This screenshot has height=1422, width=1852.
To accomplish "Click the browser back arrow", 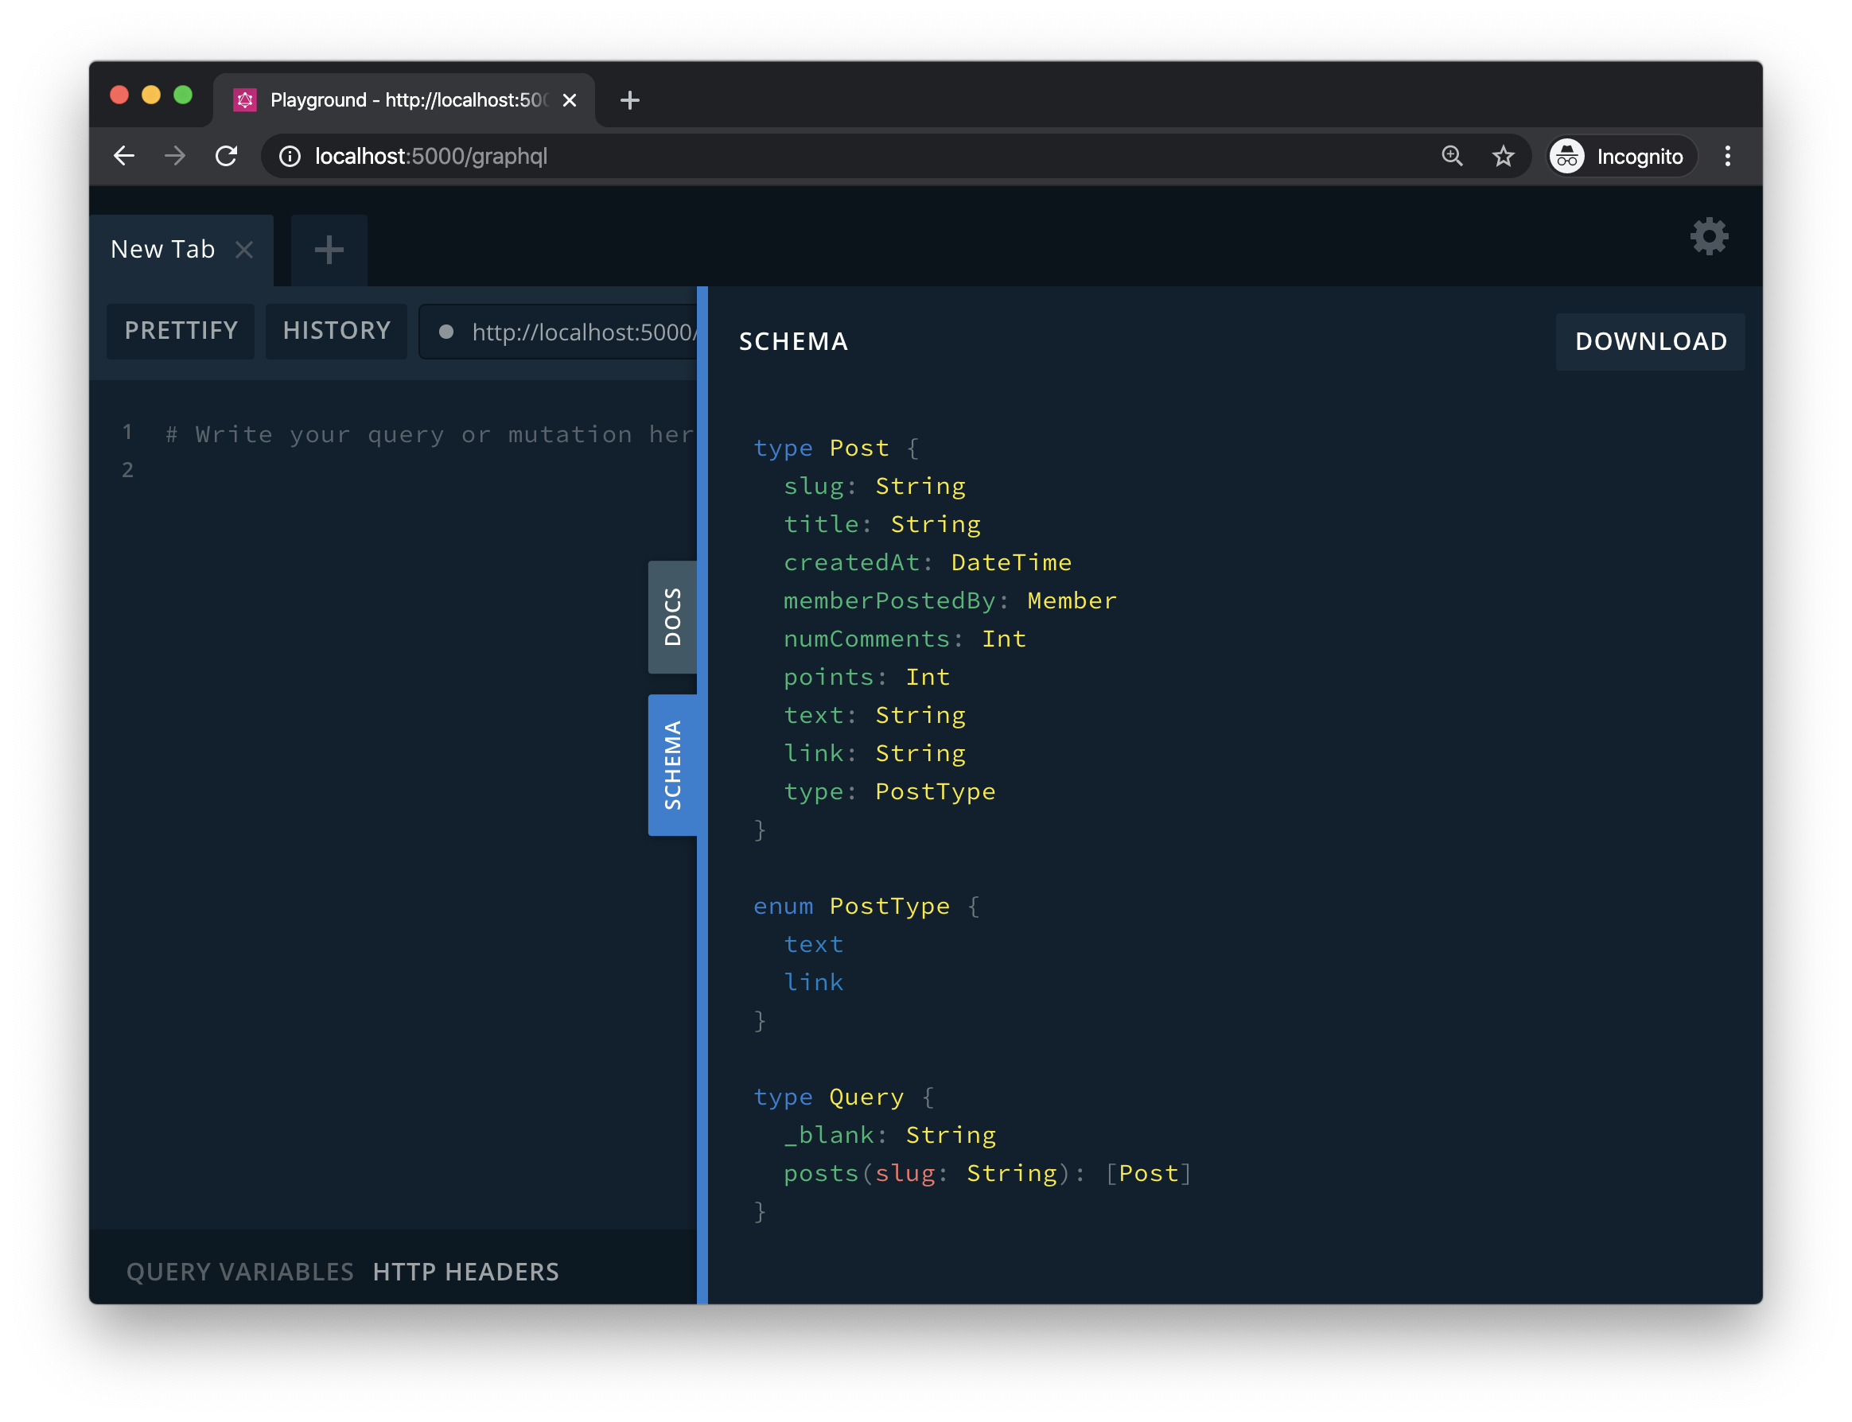I will [x=124, y=156].
